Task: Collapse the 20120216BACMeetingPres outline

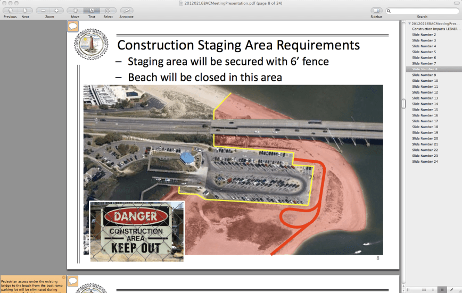Action: [409, 23]
